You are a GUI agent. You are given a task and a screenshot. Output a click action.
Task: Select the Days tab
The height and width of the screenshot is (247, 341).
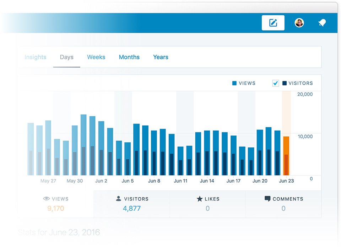(x=66, y=57)
